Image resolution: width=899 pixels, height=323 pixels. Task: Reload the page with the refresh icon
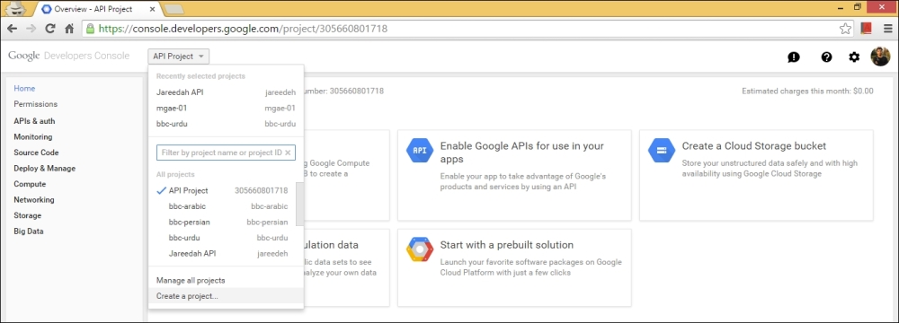pyautogui.click(x=49, y=28)
